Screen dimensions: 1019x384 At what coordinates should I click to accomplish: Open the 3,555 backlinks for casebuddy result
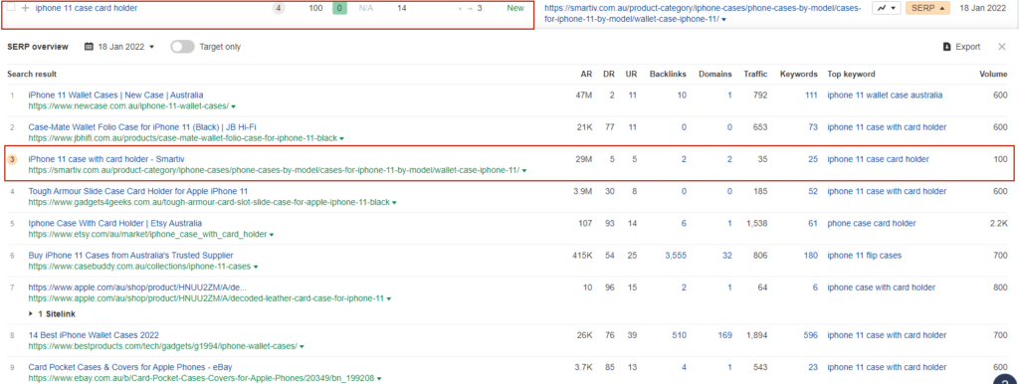click(x=676, y=256)
